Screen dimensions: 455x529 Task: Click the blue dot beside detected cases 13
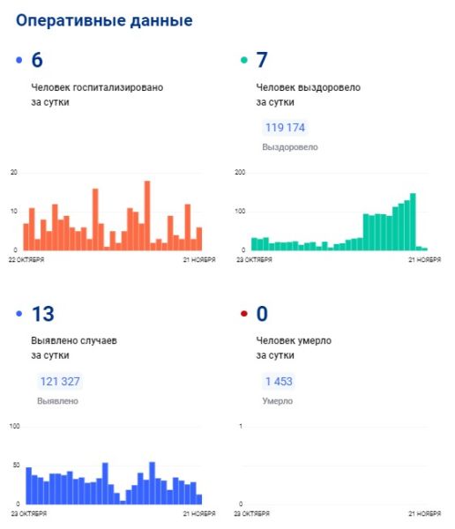tap(19, 314)
